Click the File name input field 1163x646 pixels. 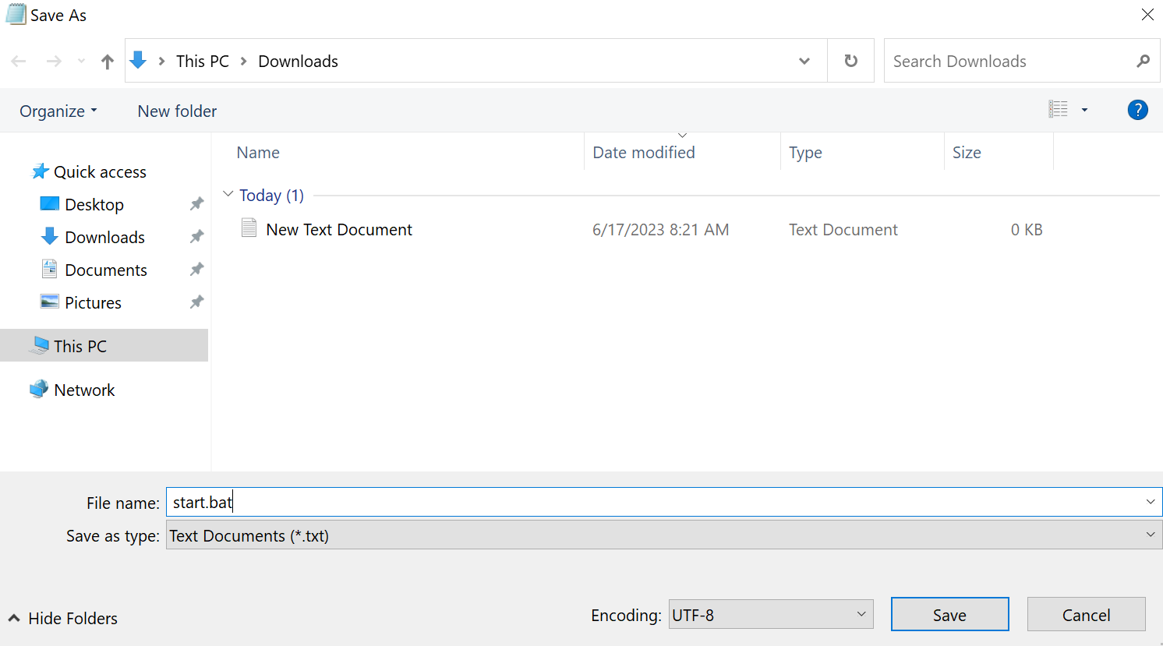tap(655, 503)
